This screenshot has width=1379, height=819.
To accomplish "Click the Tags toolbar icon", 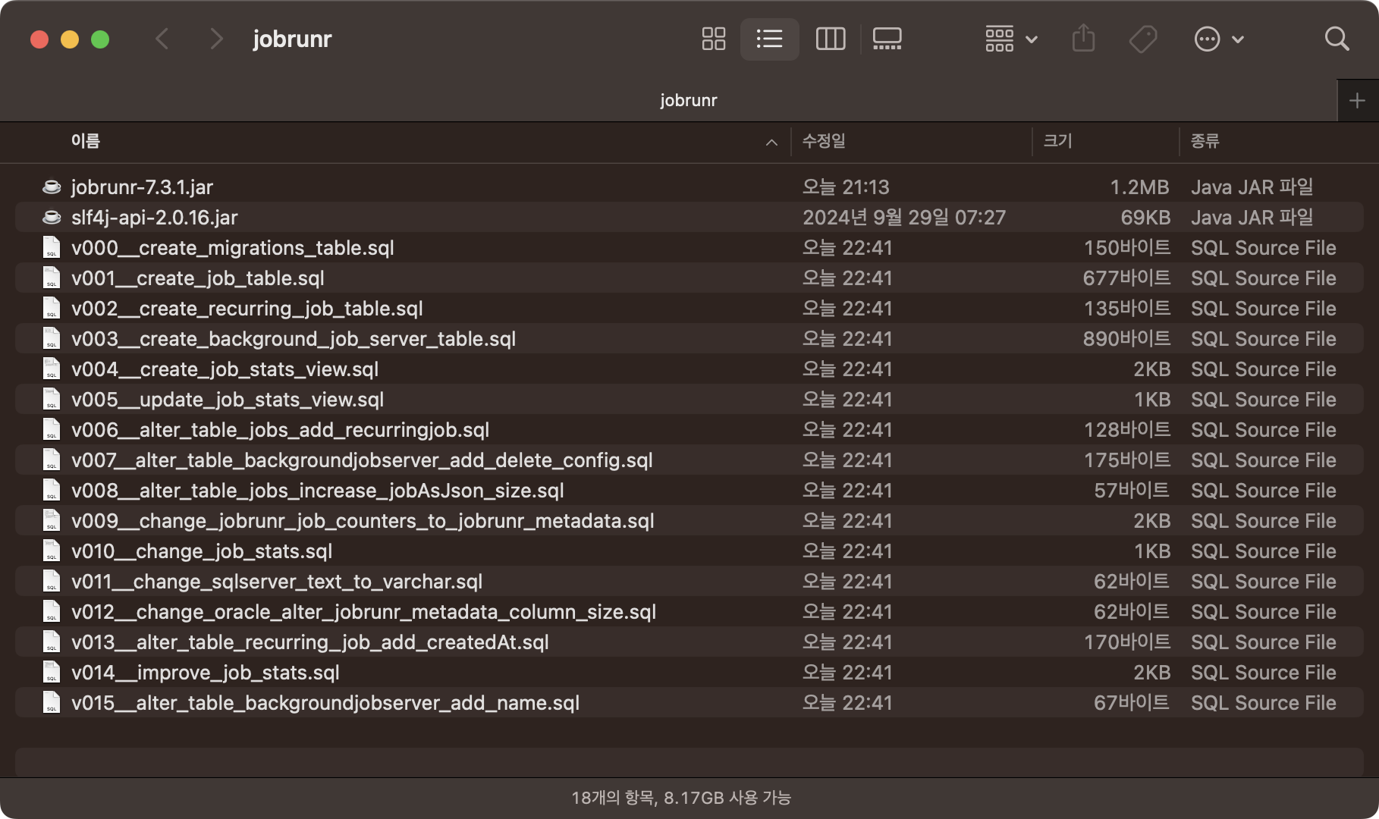I will coord(1142,39).
